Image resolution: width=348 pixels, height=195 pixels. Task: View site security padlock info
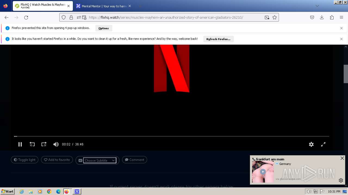71,17
